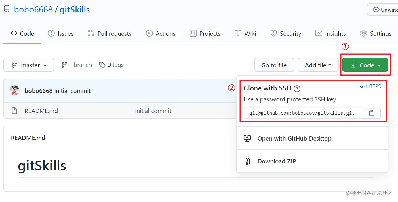Click the help icon beside Clone with SSH
The width and height of the screenshot is (398, 202).
point(297,89)
